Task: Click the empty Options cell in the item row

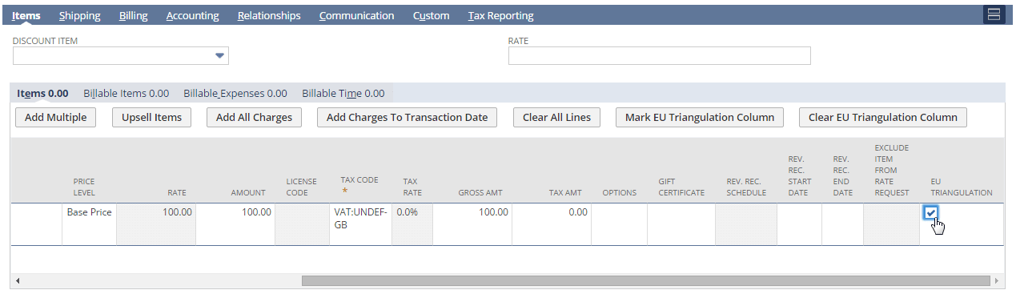Action: point(619,224)
